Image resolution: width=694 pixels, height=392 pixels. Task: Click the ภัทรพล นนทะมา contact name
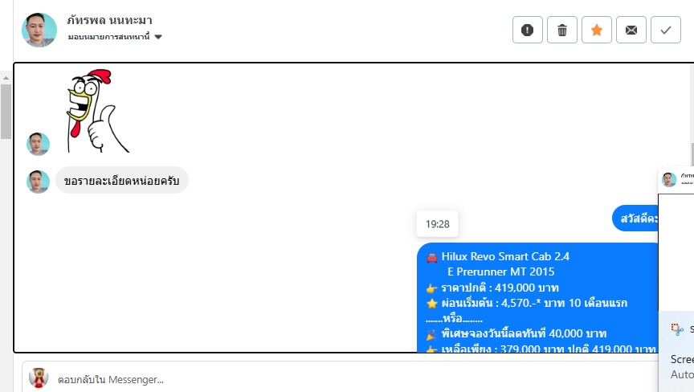coord(109,20)
